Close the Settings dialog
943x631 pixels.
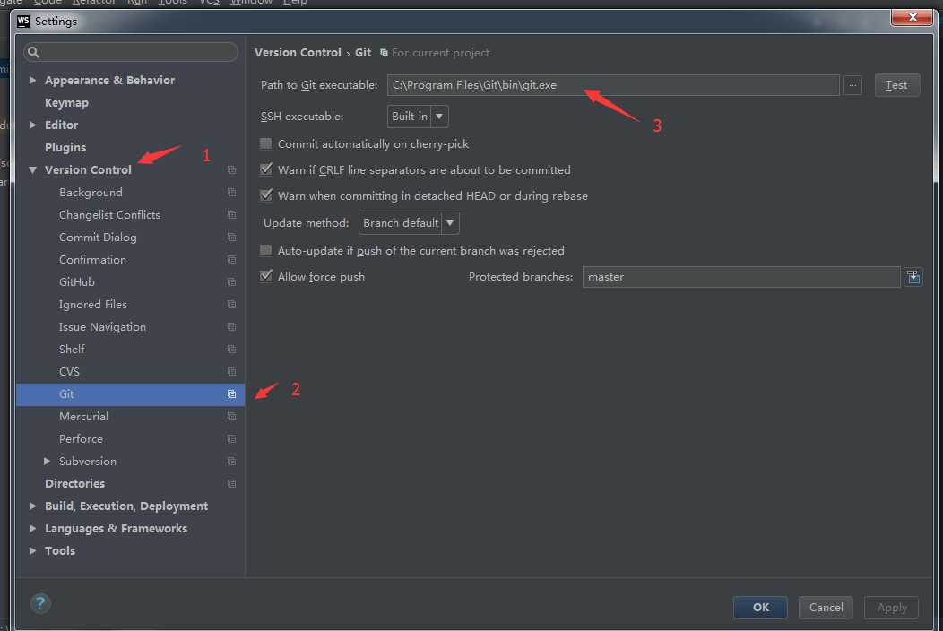pos(912,17)
